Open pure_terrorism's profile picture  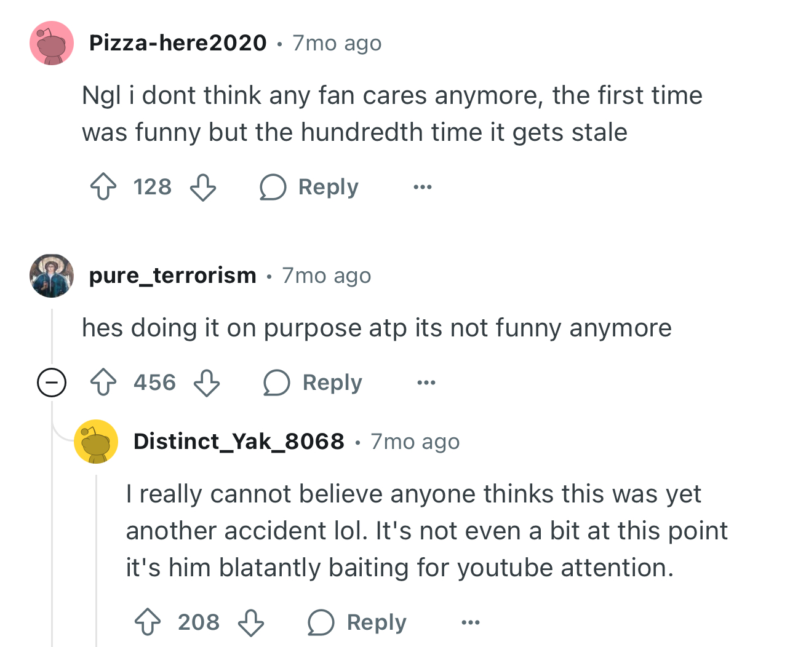tap(52, 276)
